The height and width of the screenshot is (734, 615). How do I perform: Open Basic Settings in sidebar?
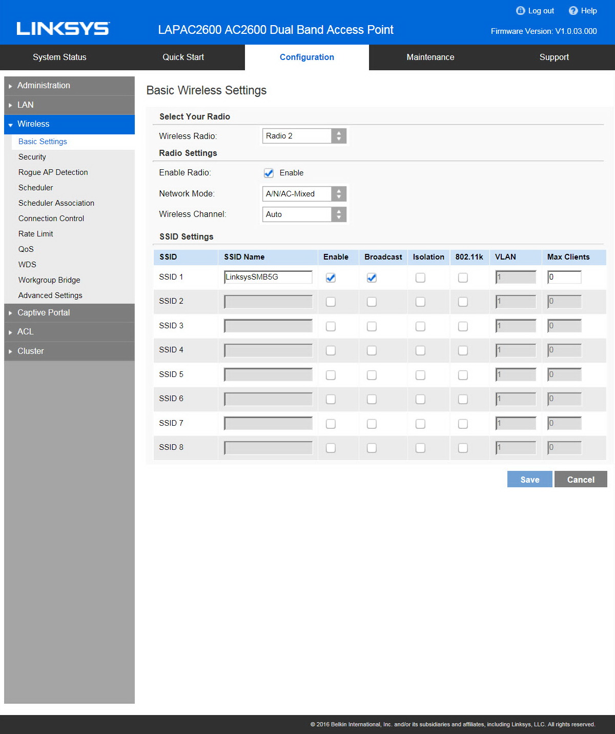(x=43, y=142)
